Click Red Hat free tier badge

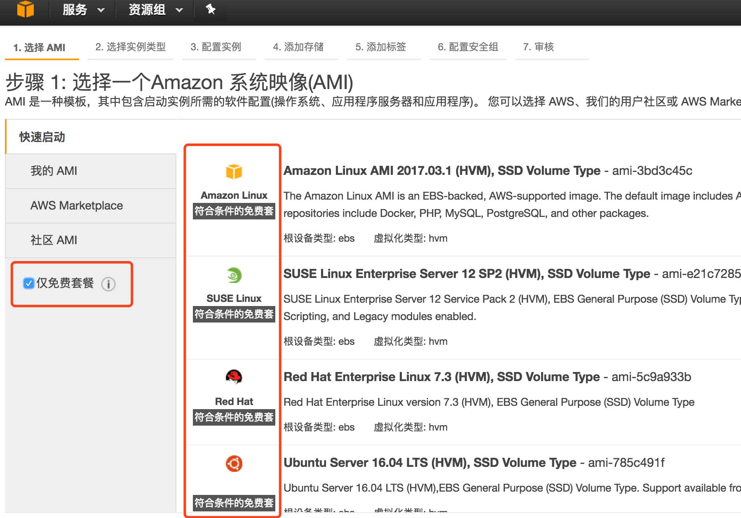click(234, 417)
